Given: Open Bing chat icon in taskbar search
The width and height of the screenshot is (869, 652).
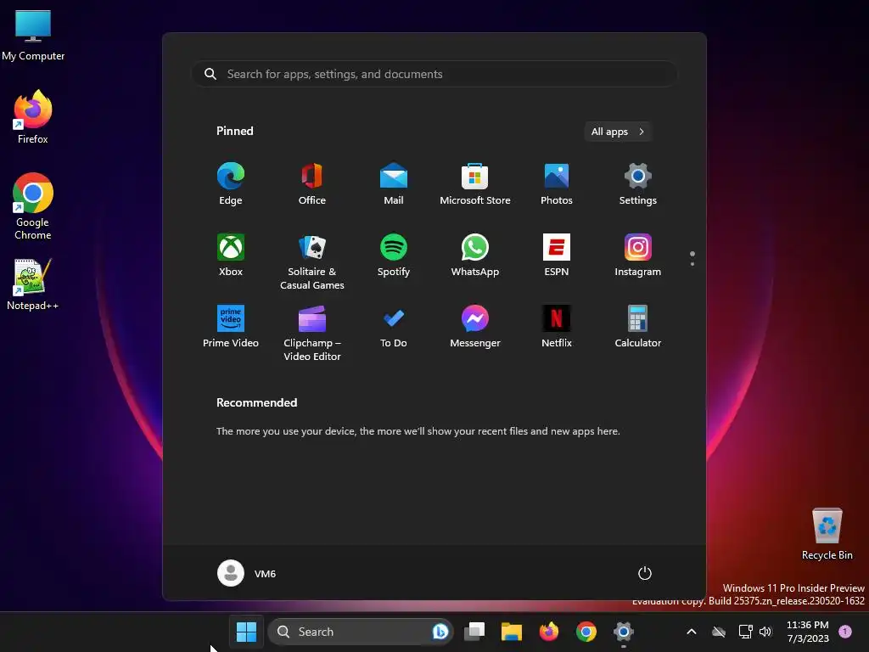Looking at the screenshot, I should [x=440, y=632].
